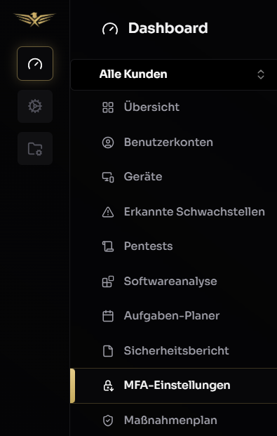
Task: Select MFA-Einstellungen menu item
Action: [174, 385]
